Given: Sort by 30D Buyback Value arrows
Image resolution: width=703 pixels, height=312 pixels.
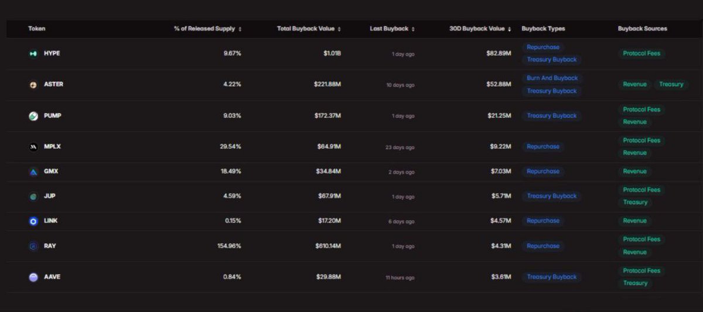Looking at the screenshot, I should pos(510,29).
